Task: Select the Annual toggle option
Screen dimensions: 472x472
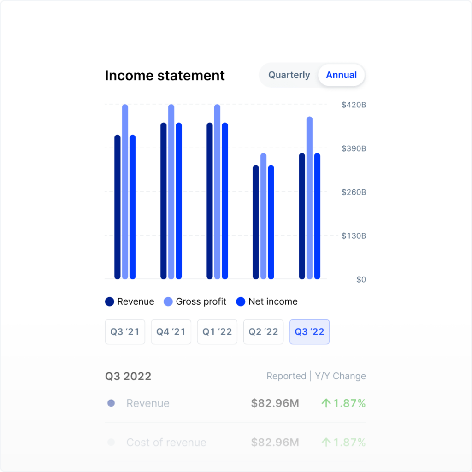Action: tap(341, 75)
